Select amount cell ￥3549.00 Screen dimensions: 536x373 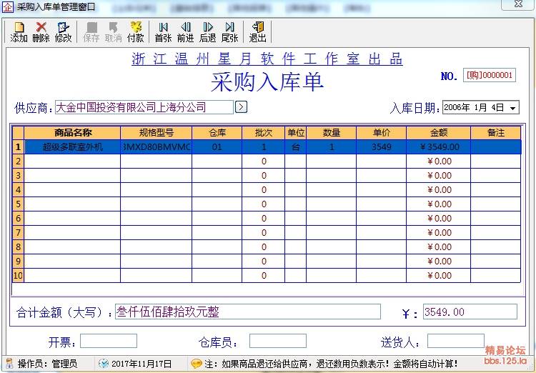point(439,147)
